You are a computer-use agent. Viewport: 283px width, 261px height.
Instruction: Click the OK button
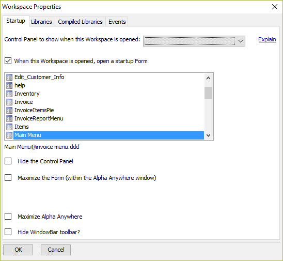point(18,250)
